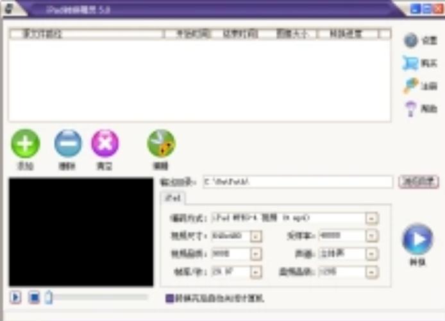Click the browse output directory button

coord(419,182)
